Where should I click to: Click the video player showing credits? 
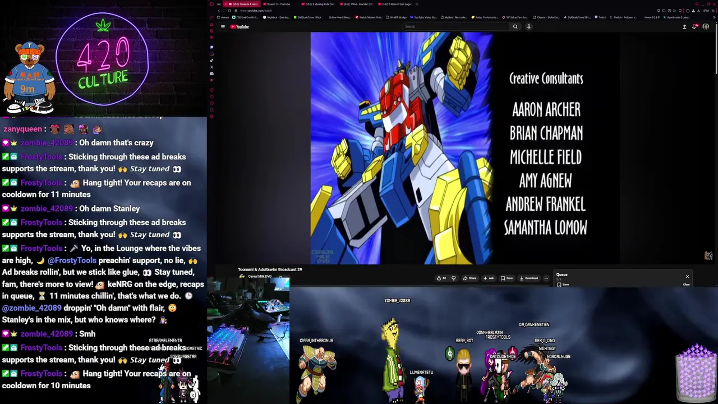(x=465, y=148)
